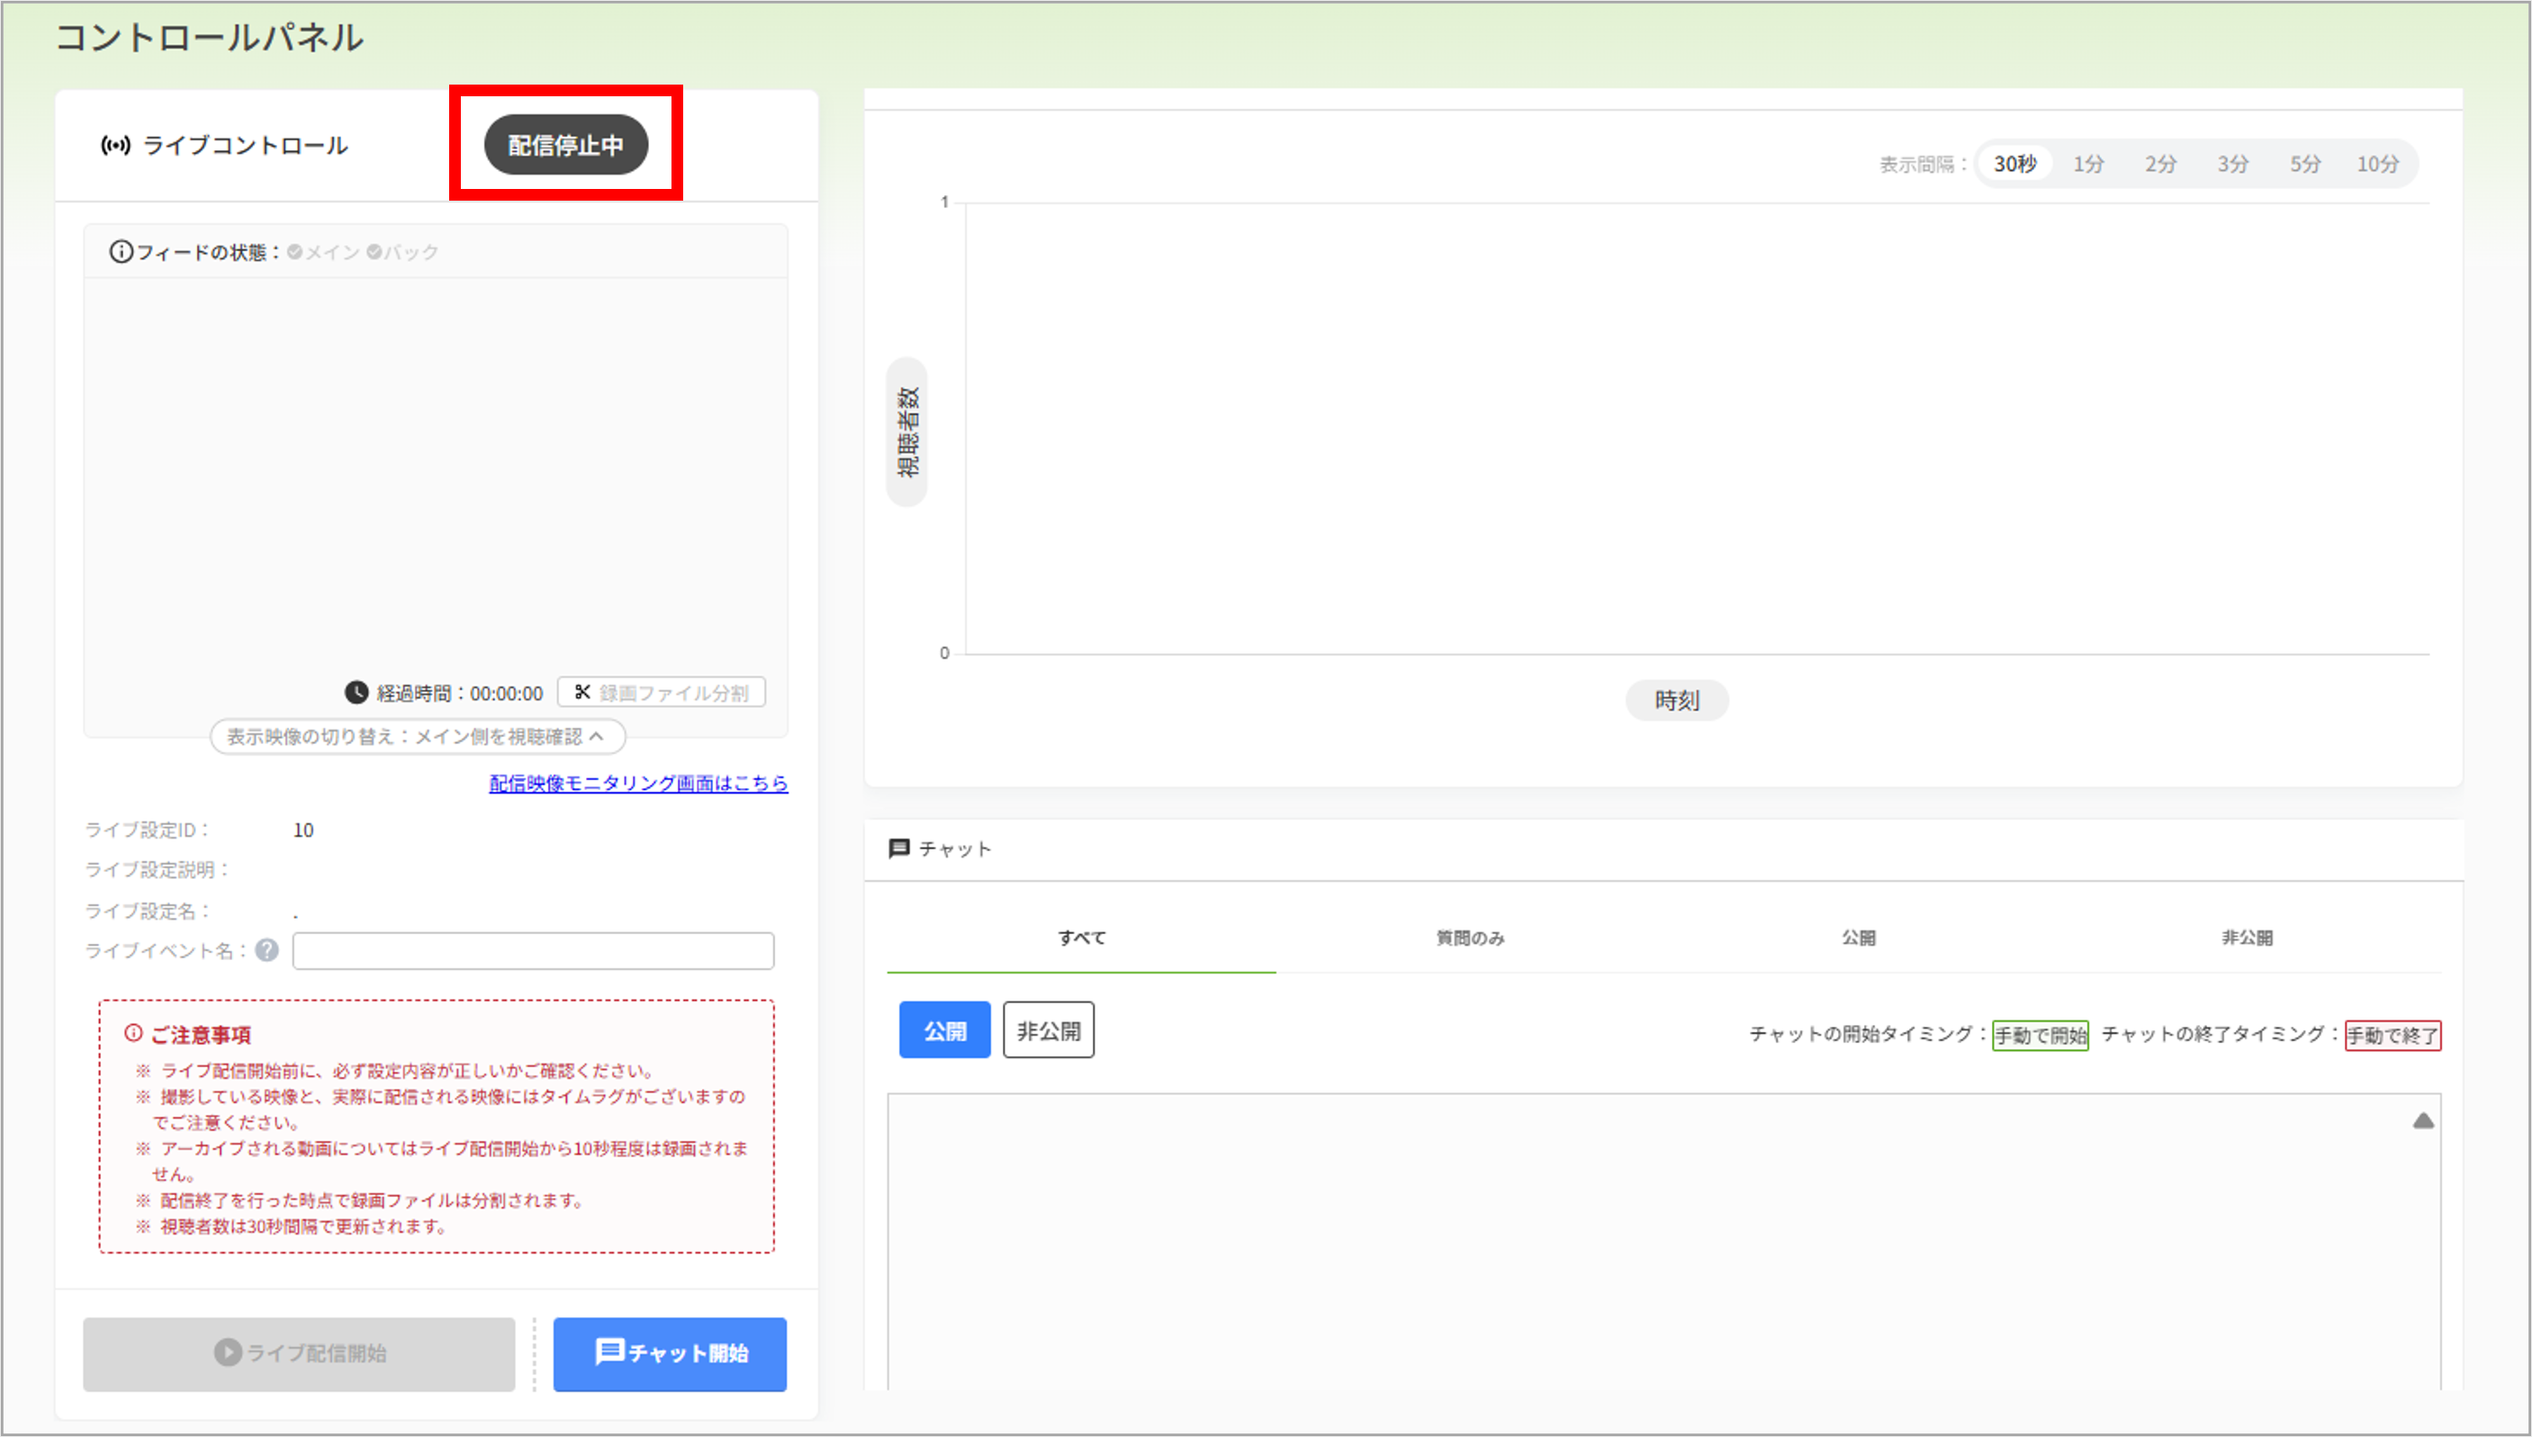Viewport: 2532px width, 1437px height.
Task: Switch to the 非公開 chat tab
Action: pyautogui.click(x=2247, y=938)
